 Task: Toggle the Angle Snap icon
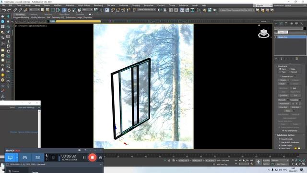click(x=118, y=10)
